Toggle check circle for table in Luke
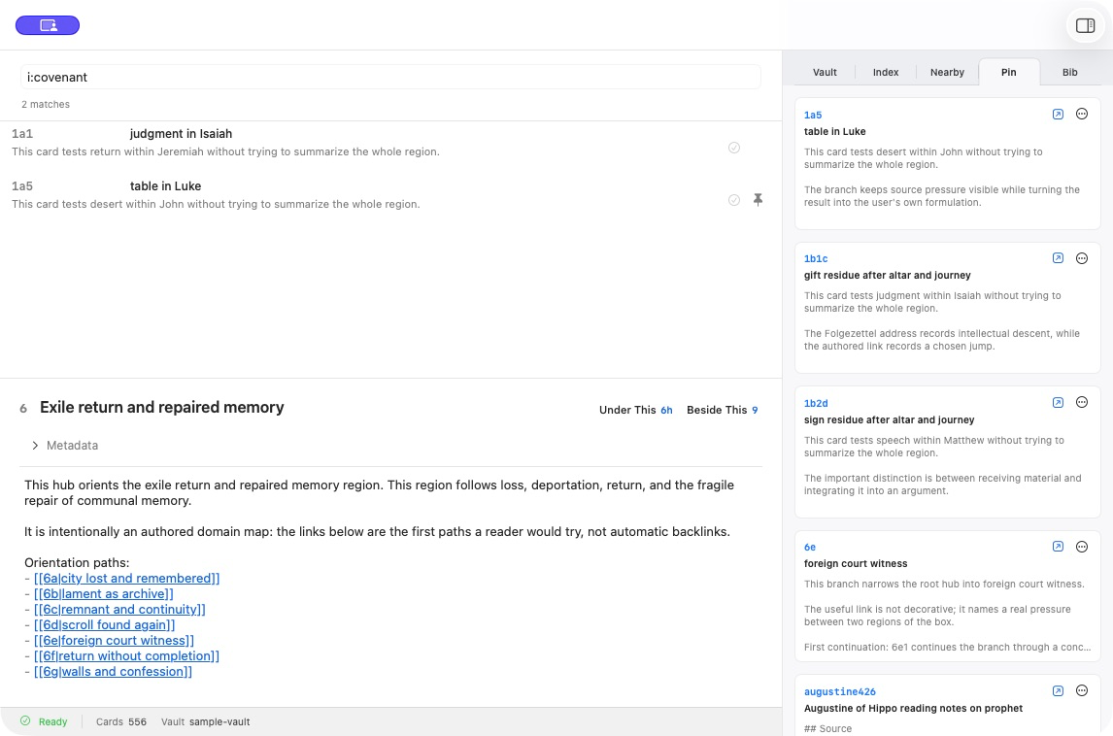Screen dimensions: 1113x736 tap(734, 200)
